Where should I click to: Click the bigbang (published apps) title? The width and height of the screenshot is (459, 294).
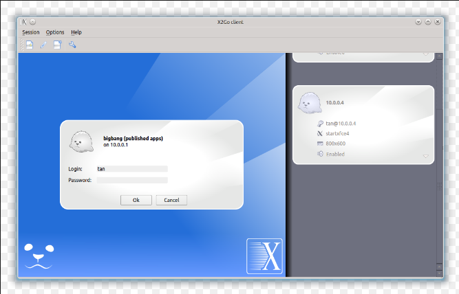134,138
